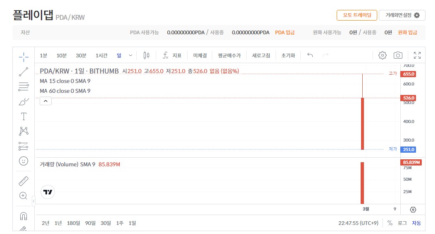435x234 pixels.
Task: Click the 251.0 low price label
Action: (409, 149)
